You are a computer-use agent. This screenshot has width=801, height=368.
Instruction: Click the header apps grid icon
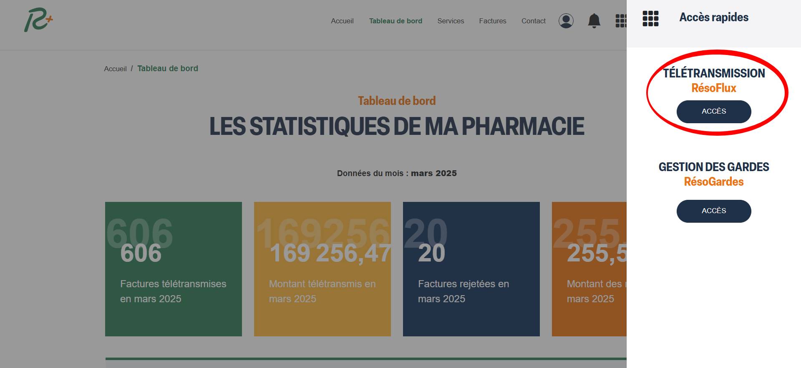pos(621,21)
